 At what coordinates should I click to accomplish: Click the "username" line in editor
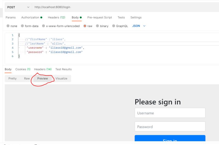click(56, 48)
